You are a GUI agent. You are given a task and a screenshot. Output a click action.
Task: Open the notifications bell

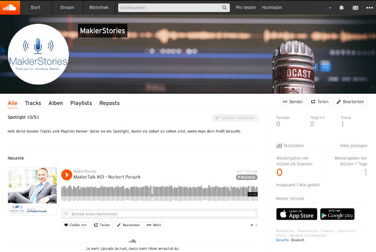[x=341, y=7]
